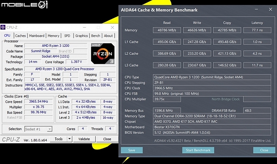Click Code Name value Summit Ridge
Screen dimensions: 277x164
41,51
